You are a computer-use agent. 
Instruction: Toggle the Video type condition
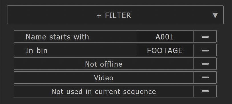pyautogui.click(x=104, y=77)
